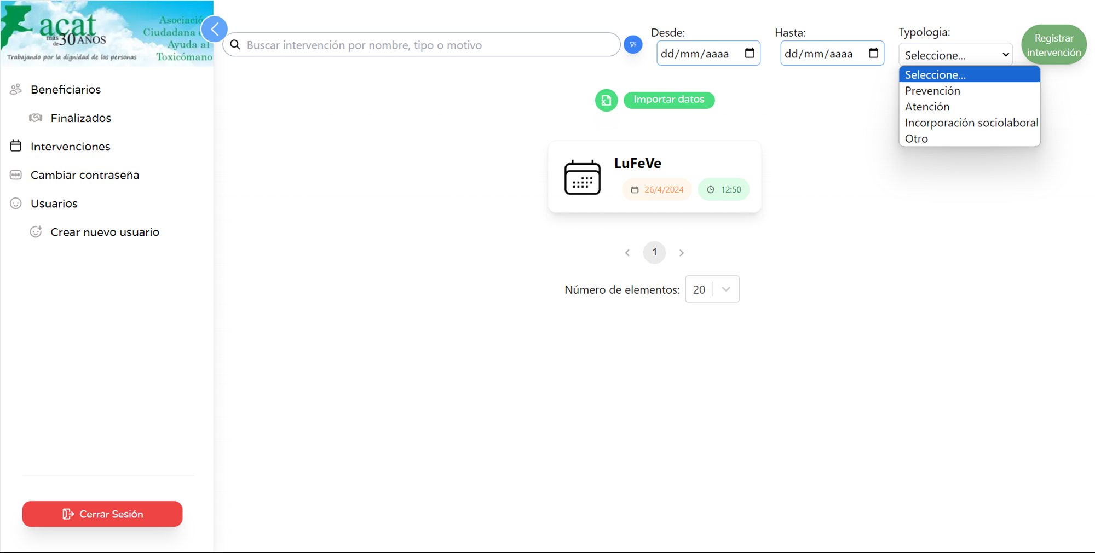
Task: Pick Atención in the typology dropdown
Action: [927, 107]
